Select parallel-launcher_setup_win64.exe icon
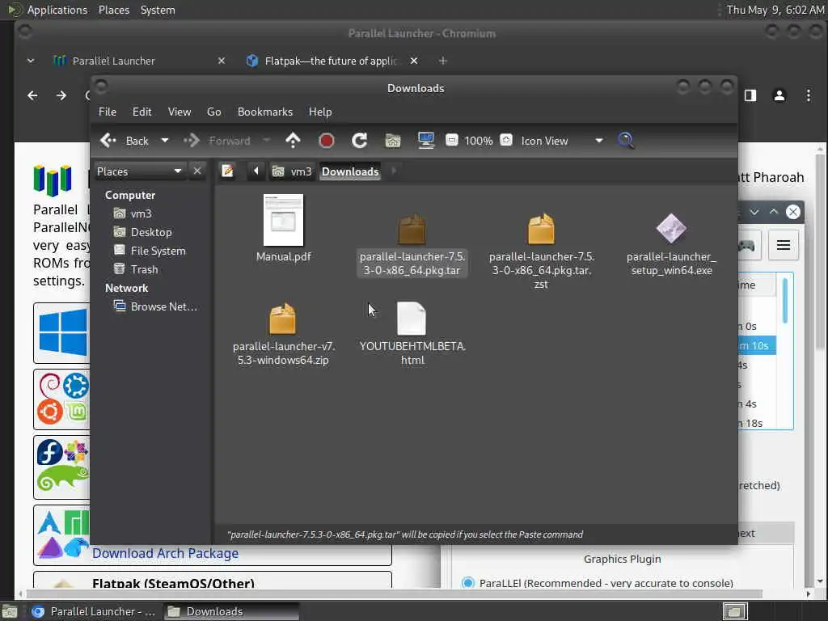828x621 pixels. point(671,229)
